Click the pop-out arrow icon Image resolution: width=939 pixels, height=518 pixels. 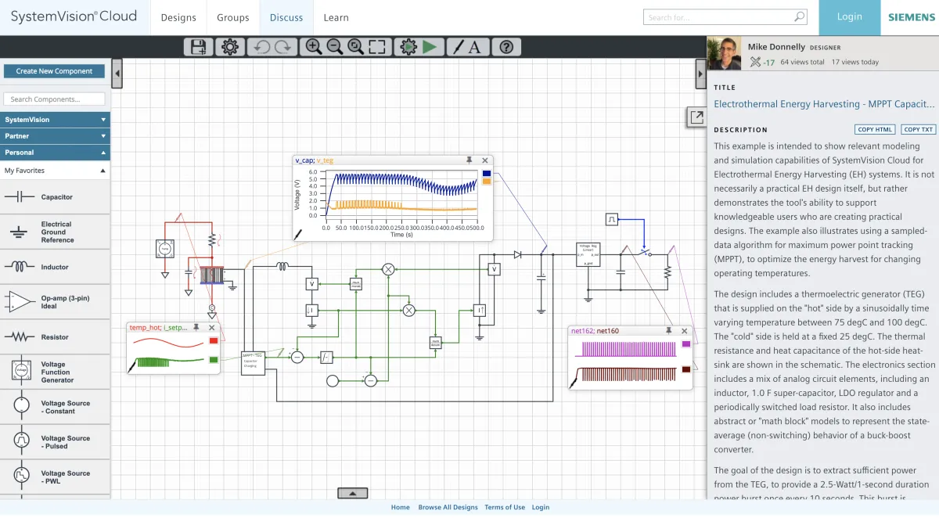(x=696, y=117)
